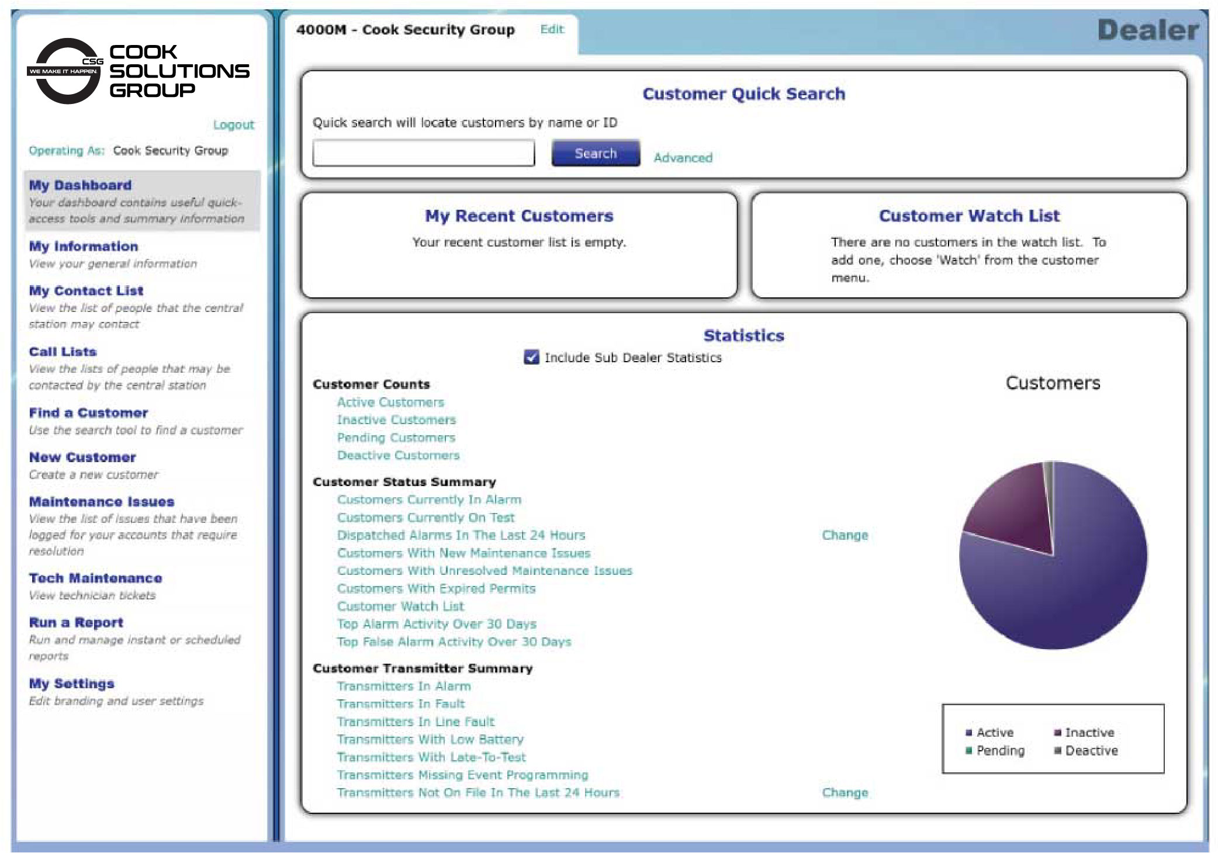
Task: Open Inactive Customers link
Action: pos(396,420)
